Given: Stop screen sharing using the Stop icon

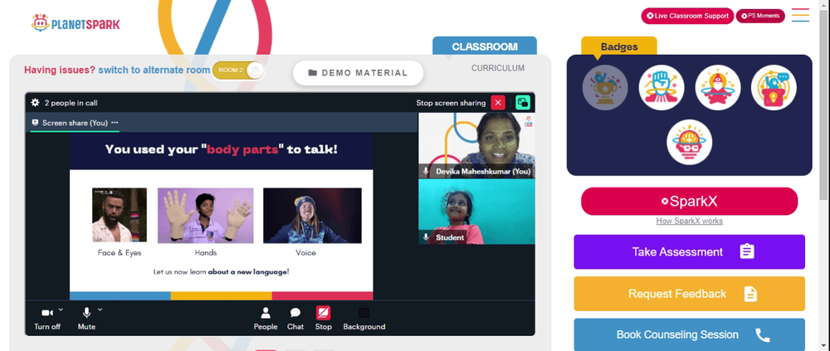Looking at the screenshot, I should click(324, 313).
